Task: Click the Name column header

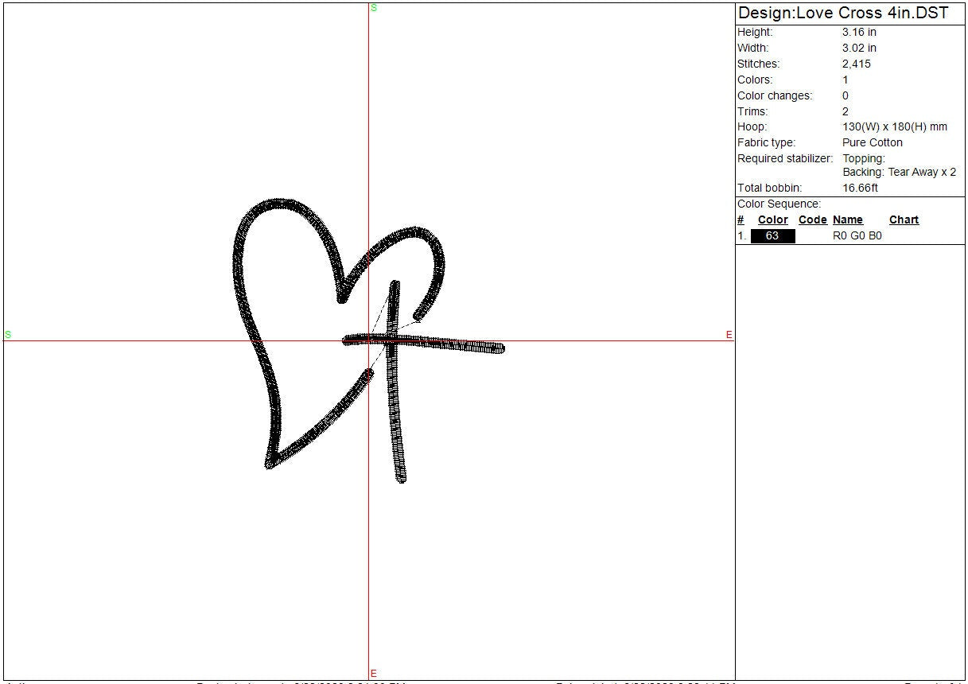Action: [x=847, y=220]
